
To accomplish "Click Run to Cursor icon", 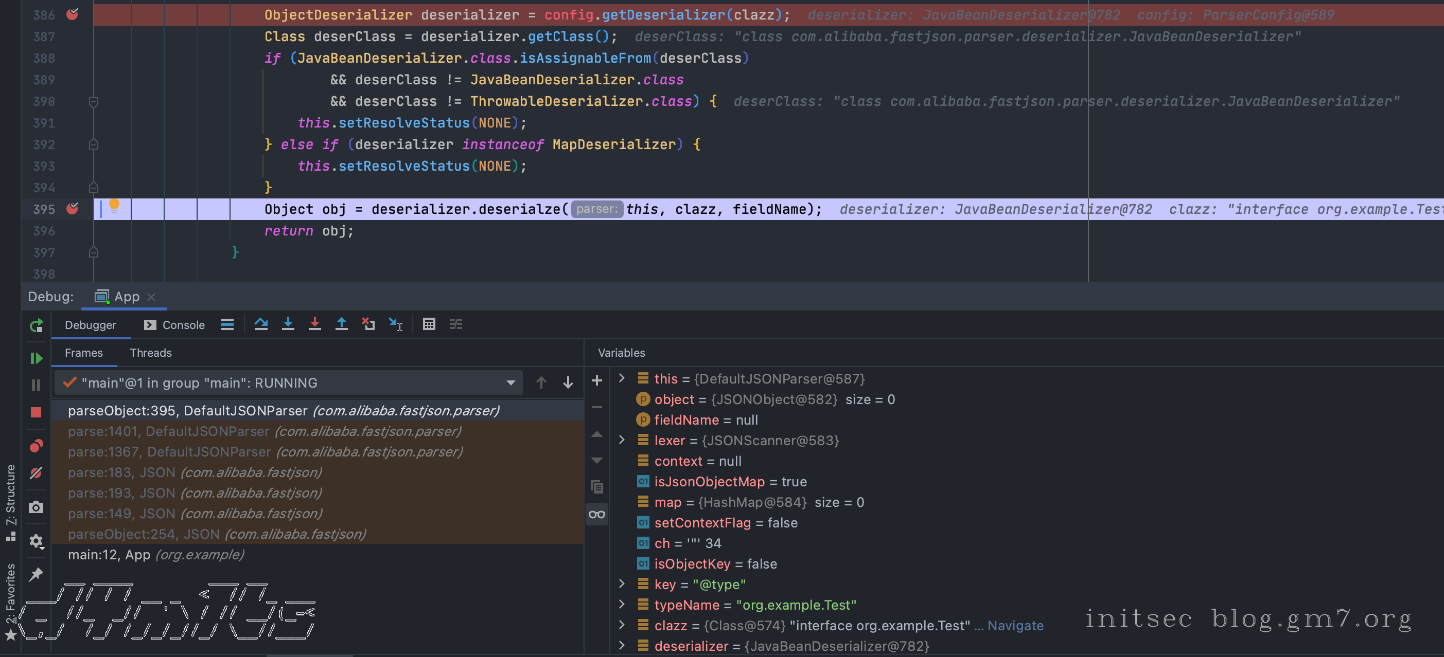I will click(395, 324).
